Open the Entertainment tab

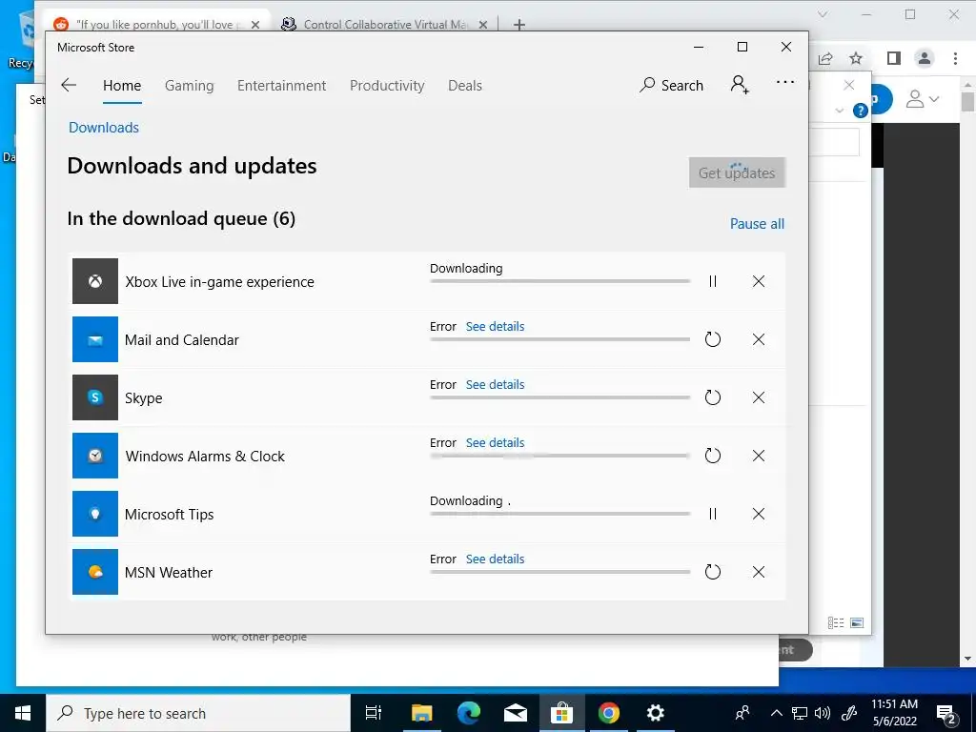tap(281, 85)
